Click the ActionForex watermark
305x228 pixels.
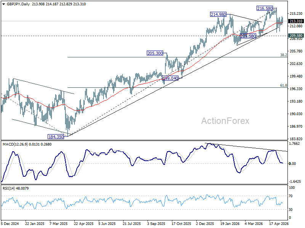pyautogui.click(x=225, y=121)
